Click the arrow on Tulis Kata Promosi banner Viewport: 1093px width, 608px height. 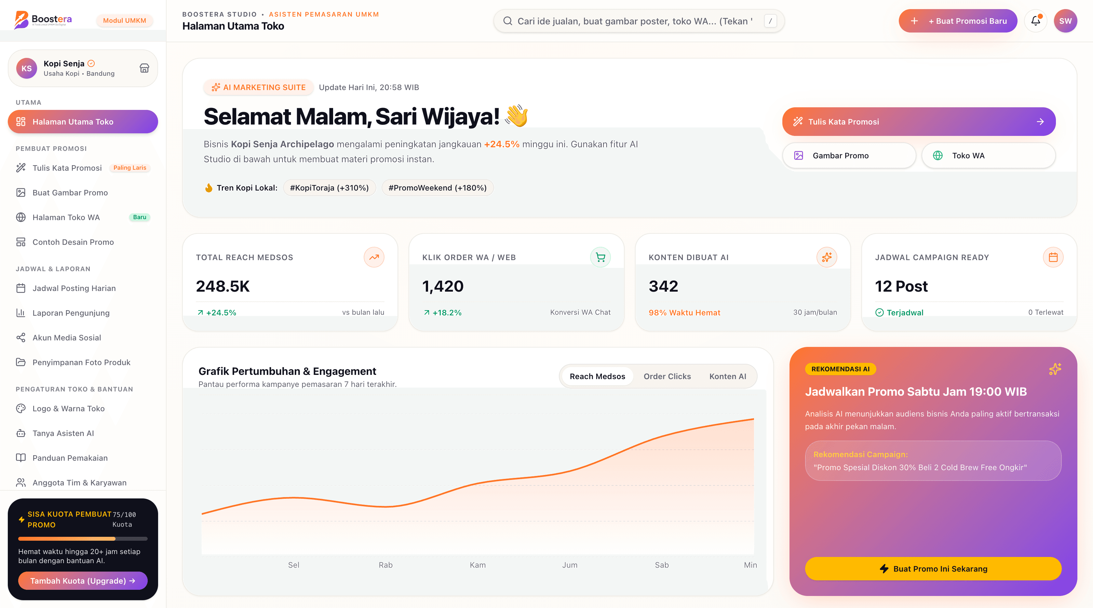click(1040, 122)
